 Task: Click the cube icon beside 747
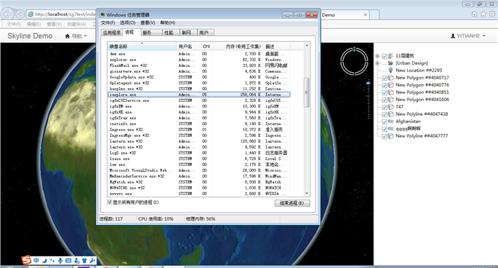tap(391, 107)
